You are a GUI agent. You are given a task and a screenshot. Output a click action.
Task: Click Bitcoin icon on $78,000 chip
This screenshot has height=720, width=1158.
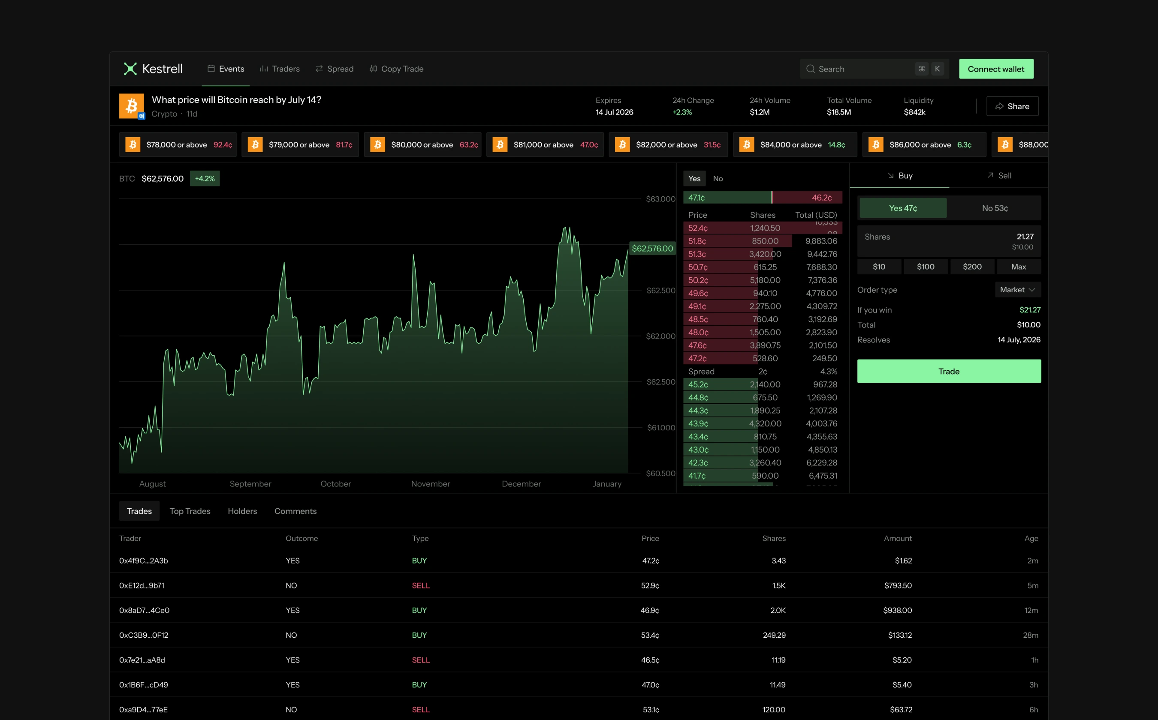pos(133,144)
